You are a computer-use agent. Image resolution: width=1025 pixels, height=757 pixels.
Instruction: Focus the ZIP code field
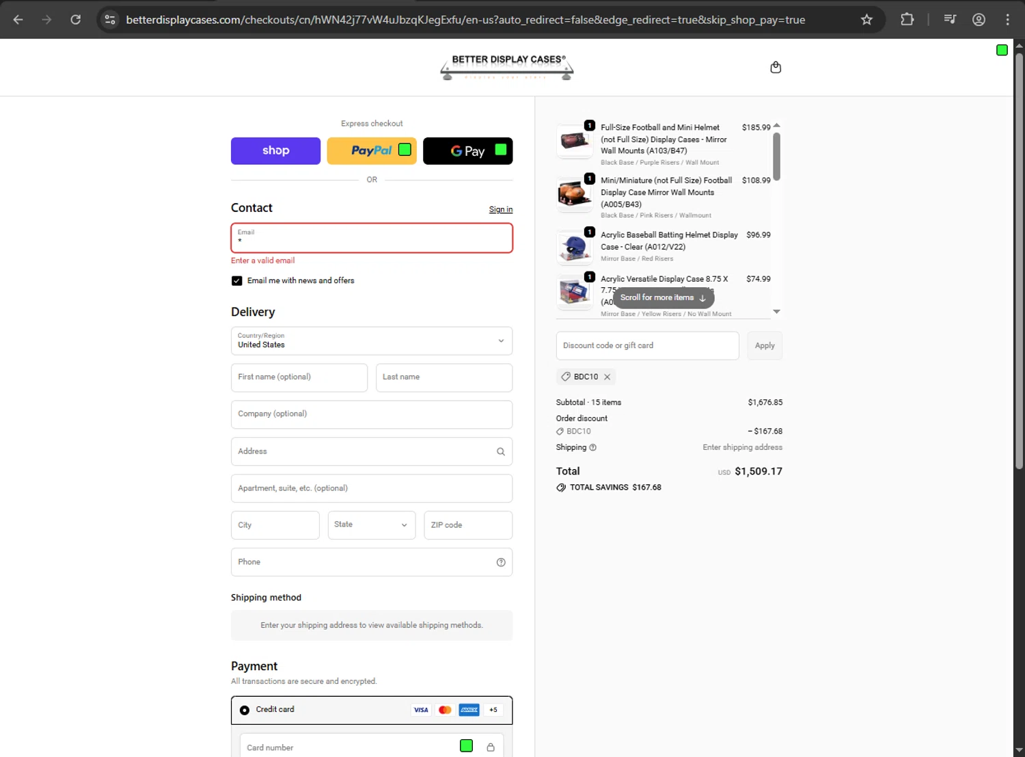[x=468, y=525]
